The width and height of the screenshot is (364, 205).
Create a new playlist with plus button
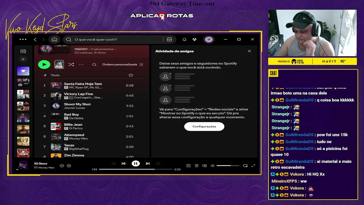[x=23, y=59]
